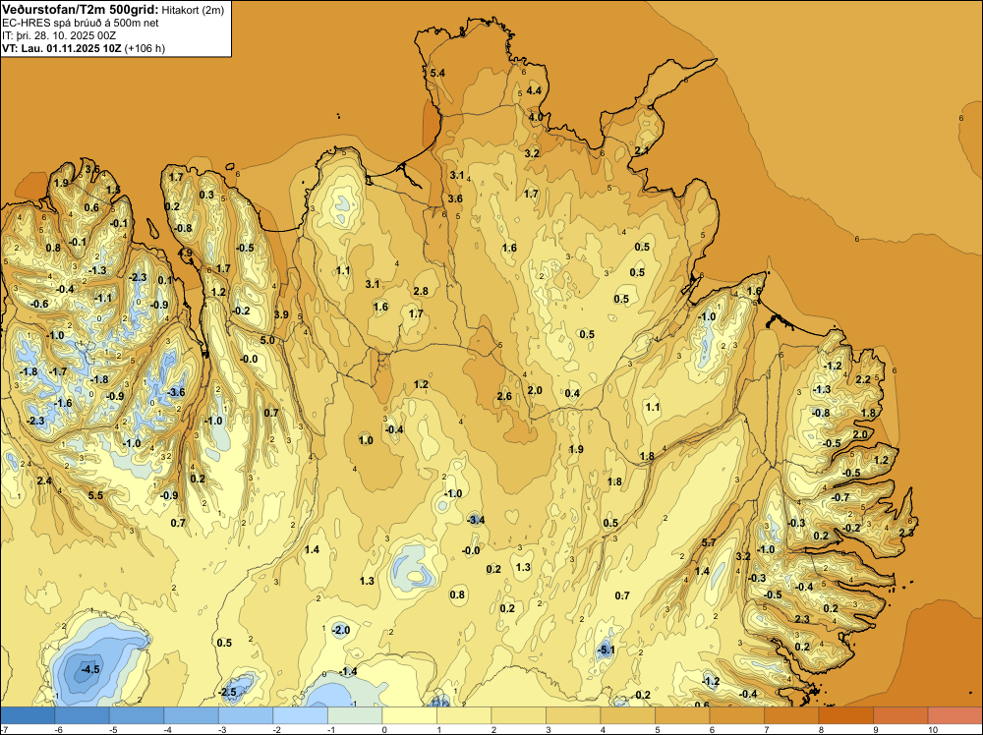The width and height of the screenshot is (983, 735).
Task: Click the 'IT: þri. 28. 10. 2025 00Z' line
Action: pyautogui.click(x=59, y=35)
